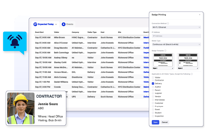Click the Site column header
209x133 pixels.
click(x=119, y=32)
